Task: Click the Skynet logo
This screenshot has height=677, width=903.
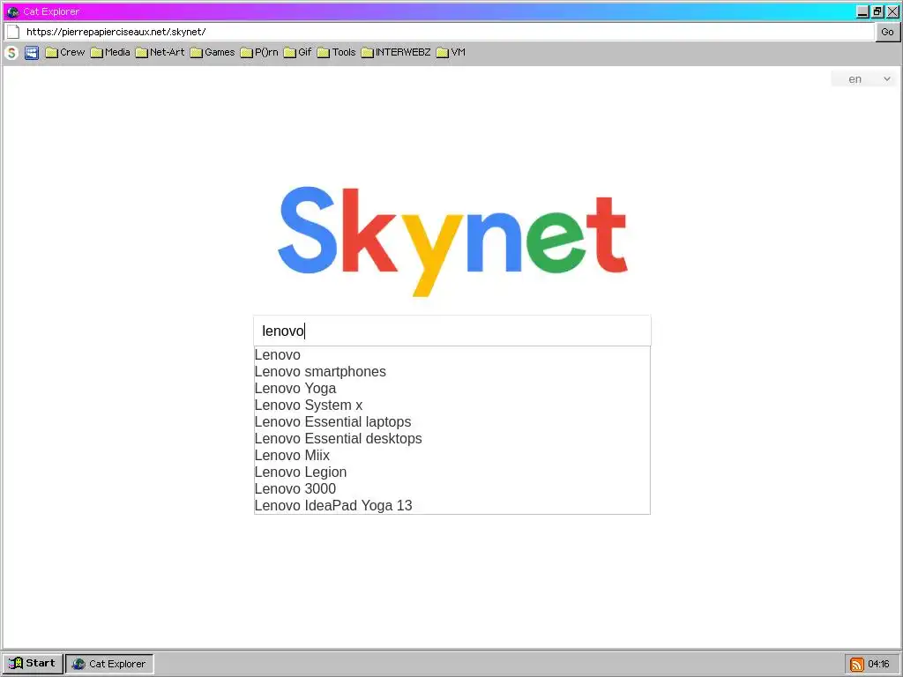Action: pyautogui.click(x=452, y=241)
